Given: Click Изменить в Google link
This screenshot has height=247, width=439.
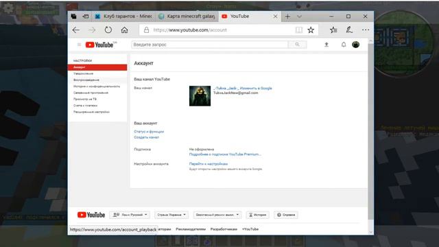Looking at the screenshot, I should click(256, 89).
